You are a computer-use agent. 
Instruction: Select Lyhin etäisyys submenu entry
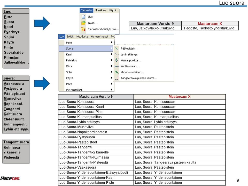click(x=129, y=54)
